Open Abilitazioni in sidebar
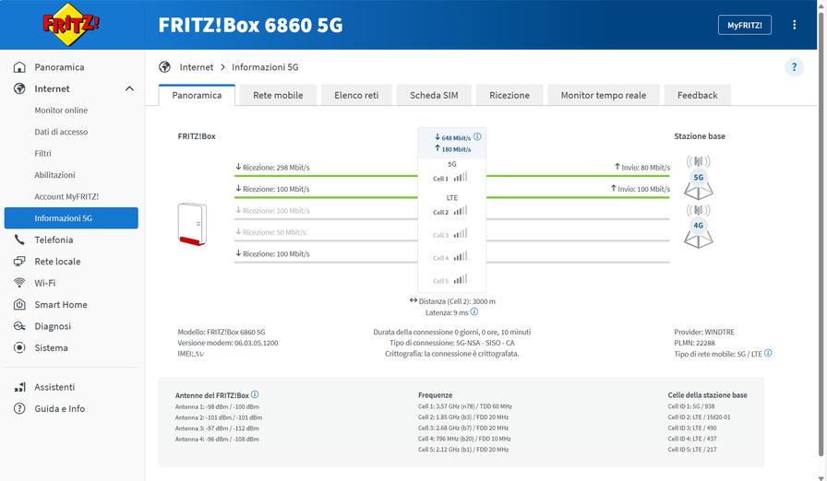Screen dimensions: 827x481 point(54,175)
